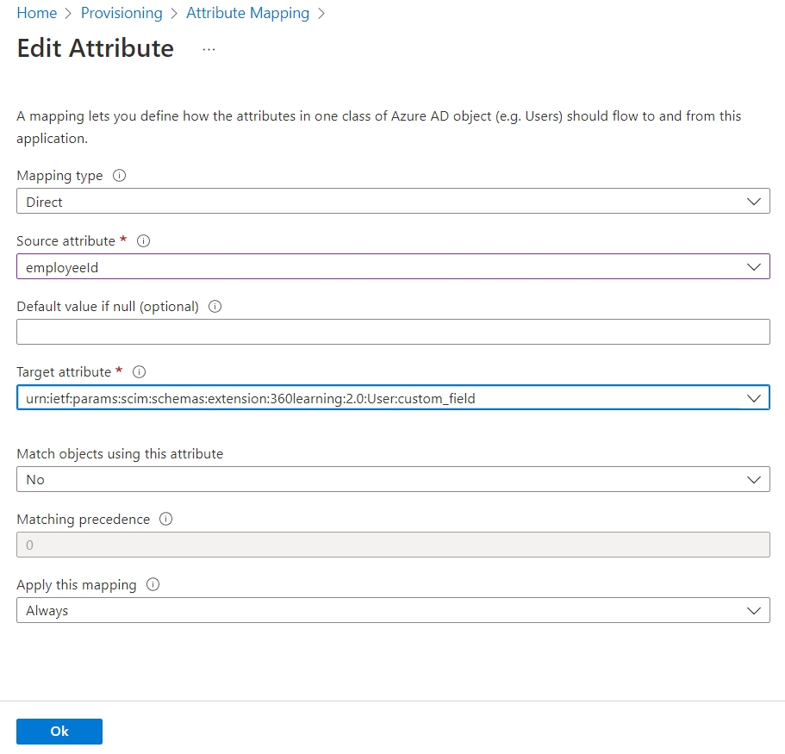785x754 pixels.
Task: Select the urn text in Target attribute box
Action: click(x=259, y=397)
